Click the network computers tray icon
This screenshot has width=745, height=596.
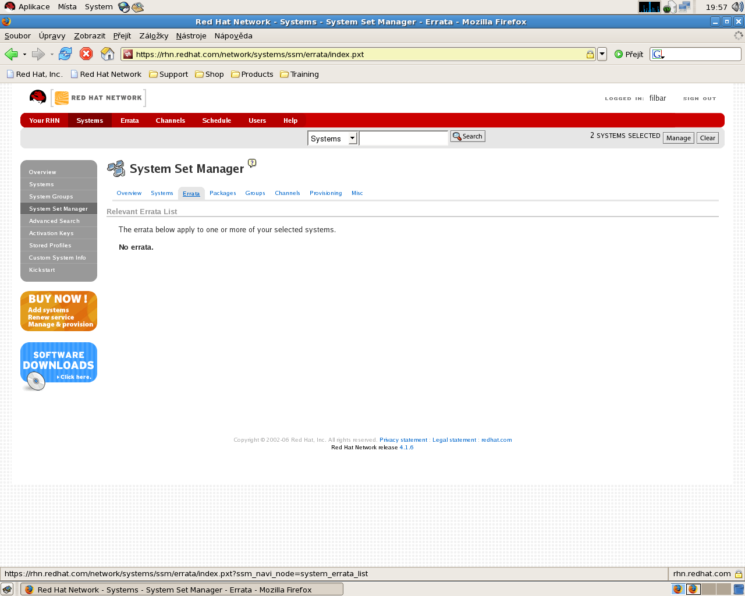click(684, 7)
